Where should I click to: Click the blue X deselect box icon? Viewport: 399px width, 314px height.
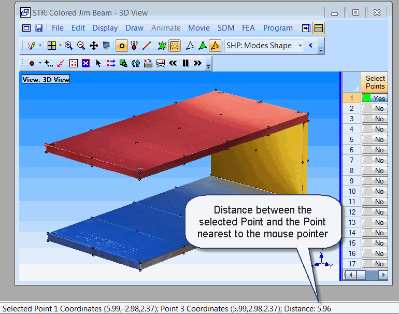tap(85, 63)
